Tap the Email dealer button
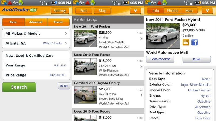This screenshot has width=216, height=121. (x=197, y=59)
